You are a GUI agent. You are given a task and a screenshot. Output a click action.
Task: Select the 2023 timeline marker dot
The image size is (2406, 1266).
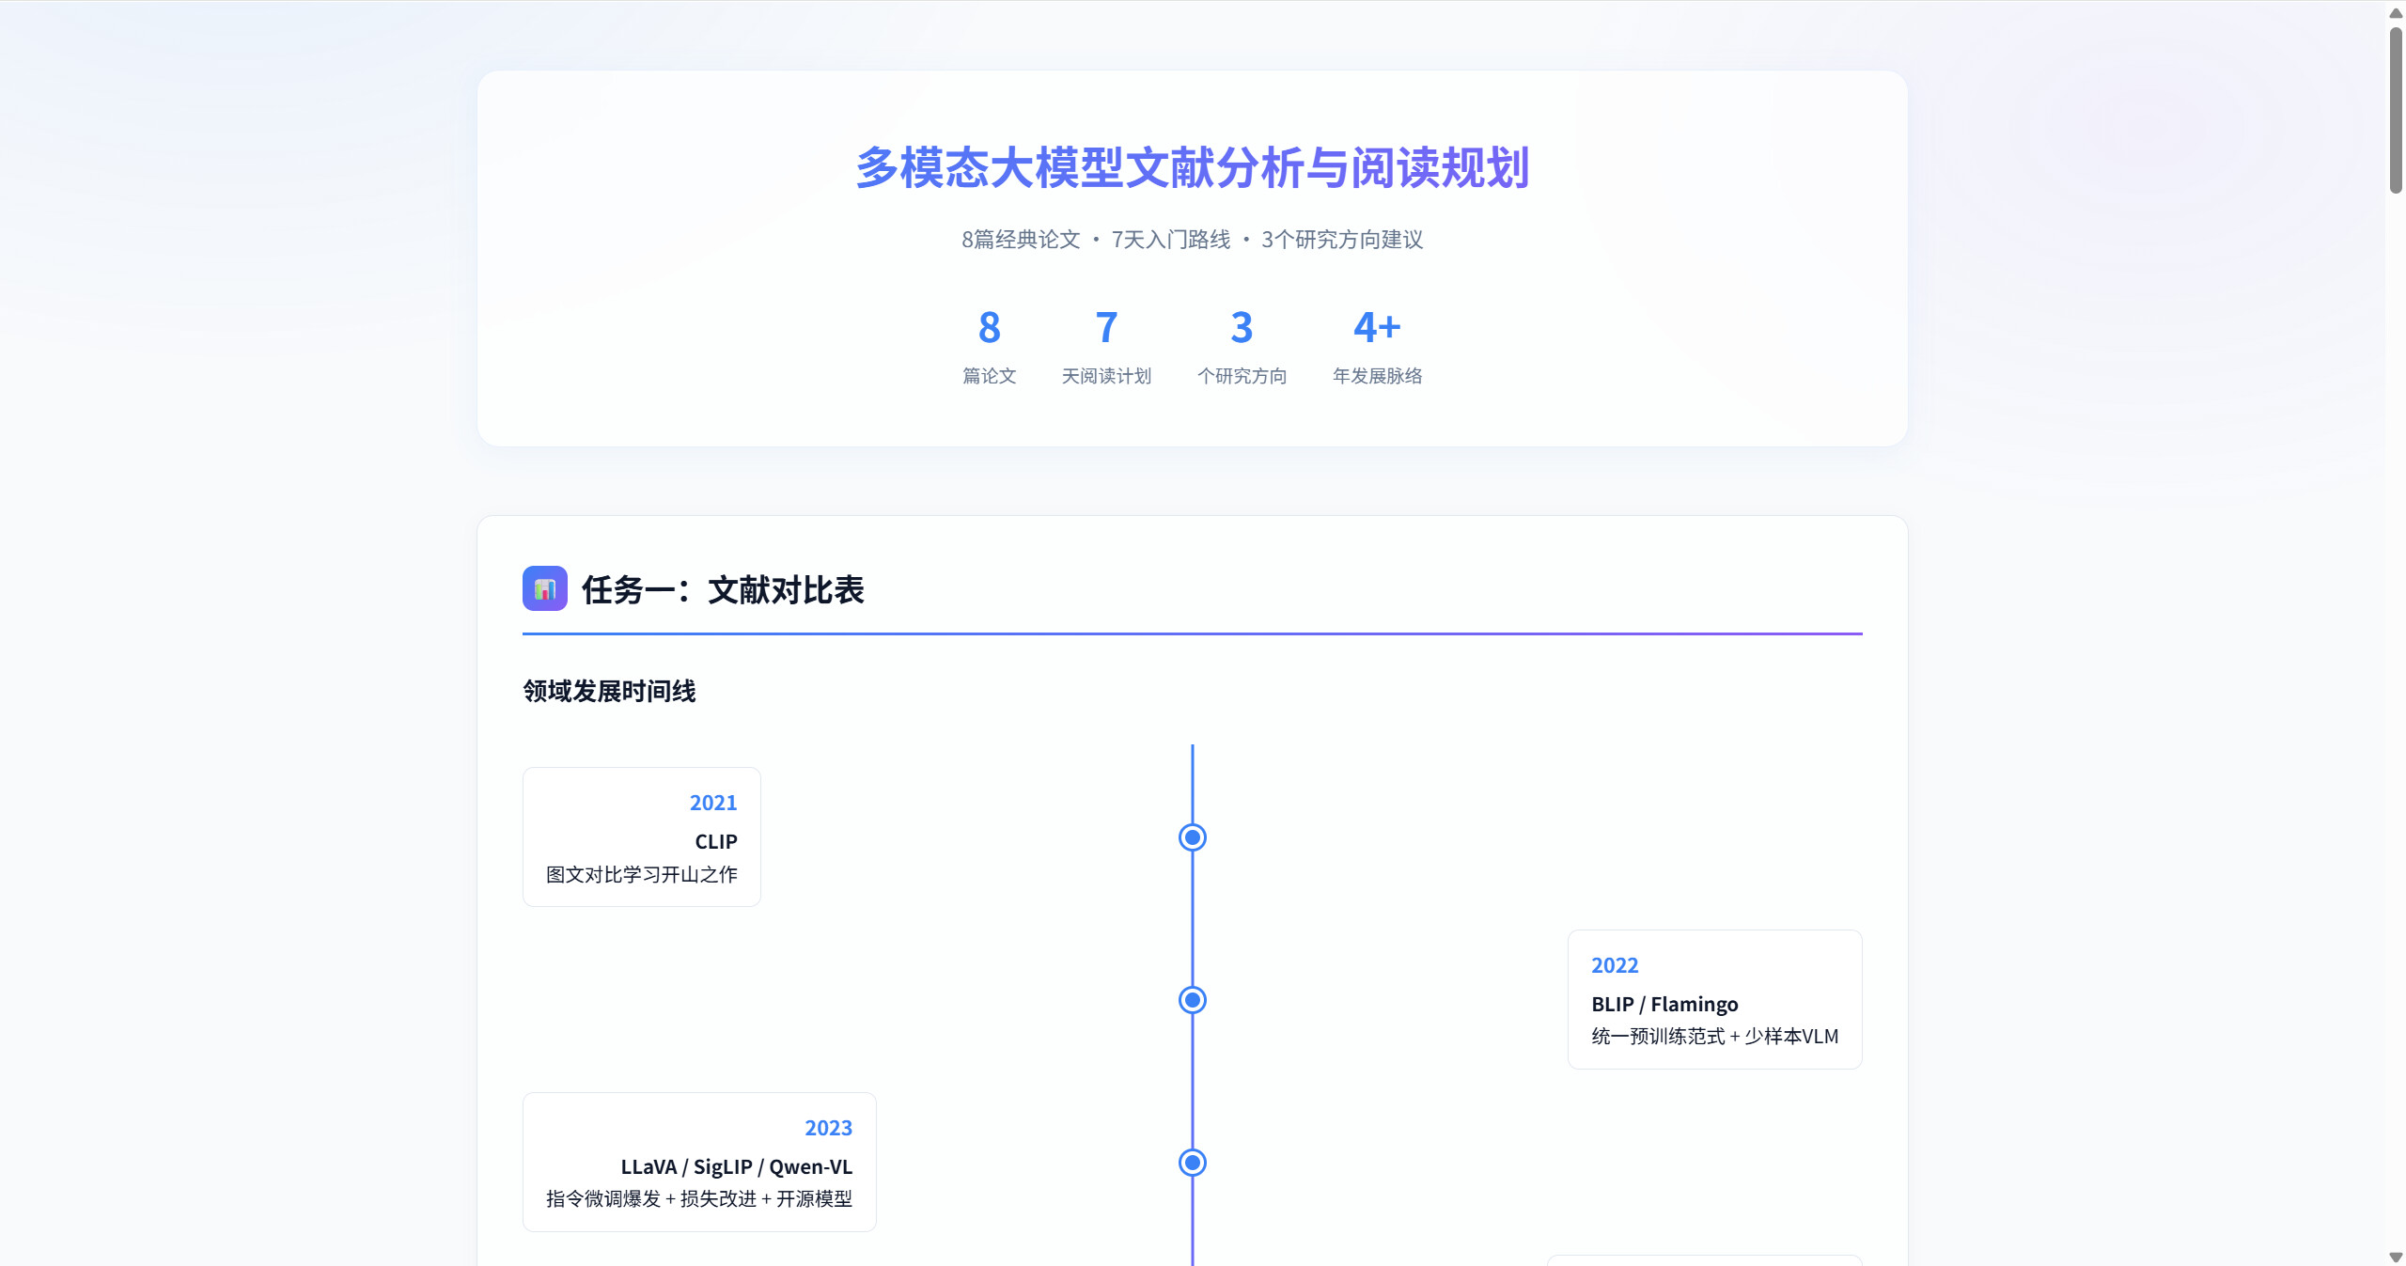1193,1163
